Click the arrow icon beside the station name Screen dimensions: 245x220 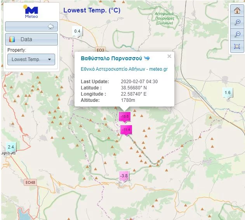[147, 58]
